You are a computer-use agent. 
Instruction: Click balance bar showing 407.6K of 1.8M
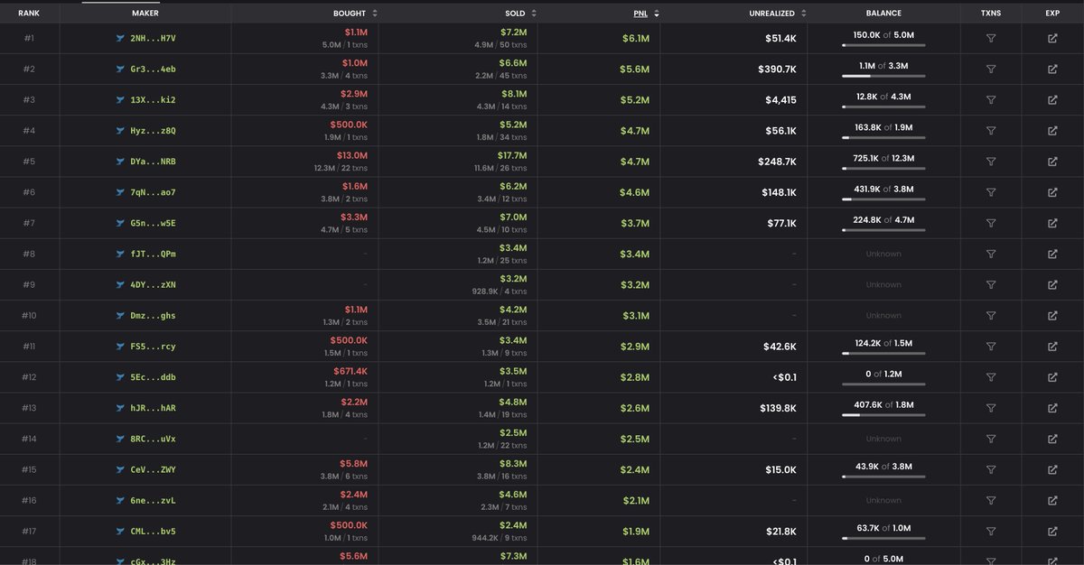[883, 415]
